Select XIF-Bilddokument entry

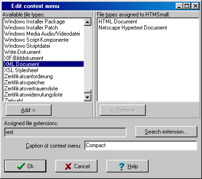[44, 58]
